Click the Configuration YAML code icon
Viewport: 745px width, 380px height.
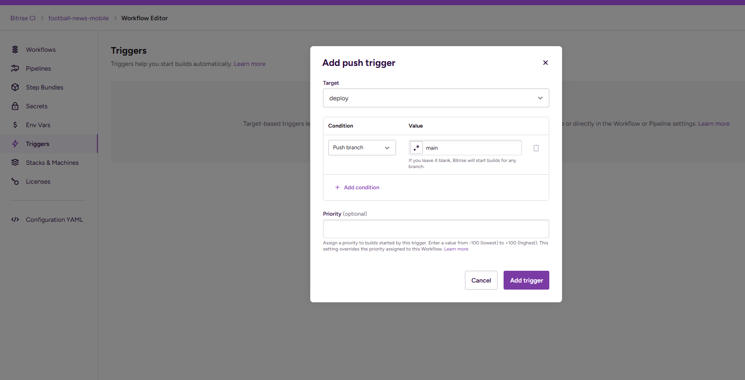click(x=15, y=219)
